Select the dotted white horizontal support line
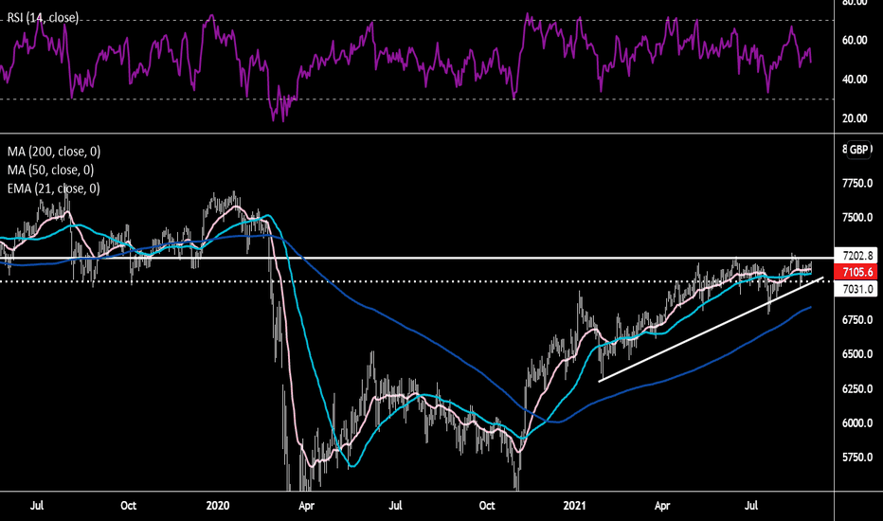This screenshot has height=521, width=883. [x=417, y=281]
